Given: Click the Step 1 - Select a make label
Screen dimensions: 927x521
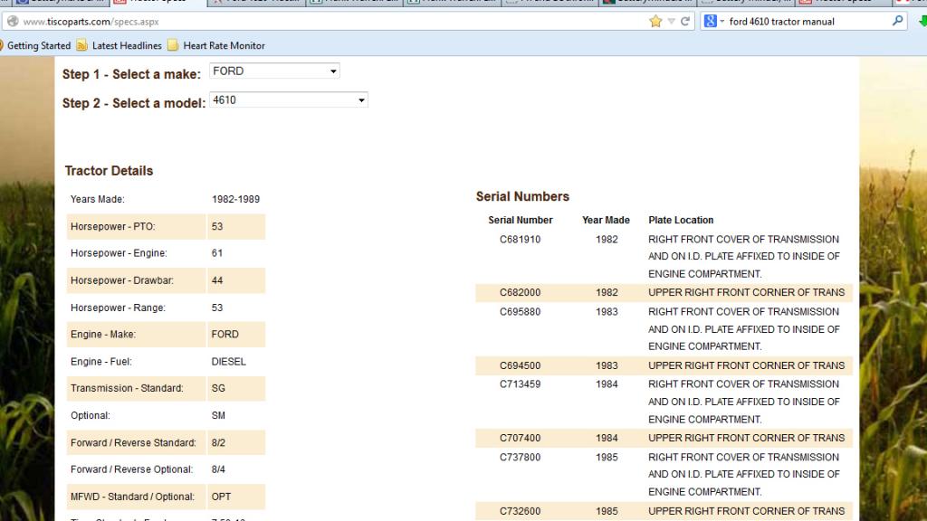Looking at the screenshot, I should [x=132, y=74].
